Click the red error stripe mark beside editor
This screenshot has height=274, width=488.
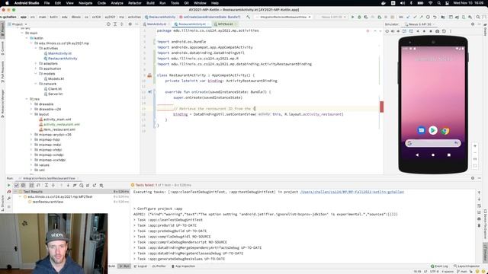pyautogui.click(x=381, y=107)
